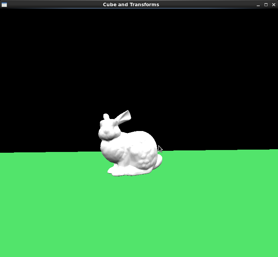This screenshot has height=257, width=278.
Task: Click the 'Cube and Transforms' title text
Action: point(131,5)
